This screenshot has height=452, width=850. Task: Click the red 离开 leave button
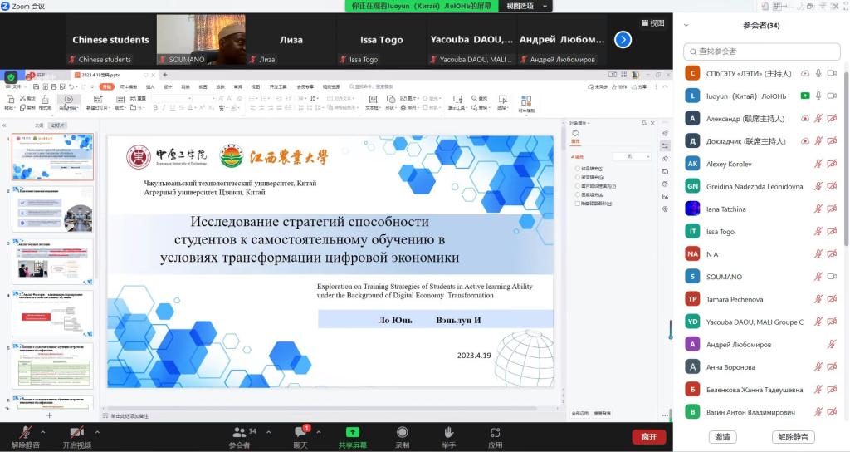(x=648, y=436)
